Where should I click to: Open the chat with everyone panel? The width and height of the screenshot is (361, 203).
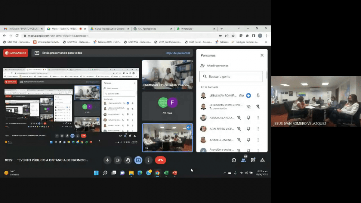pyautogui.click(x=253, y=160)
